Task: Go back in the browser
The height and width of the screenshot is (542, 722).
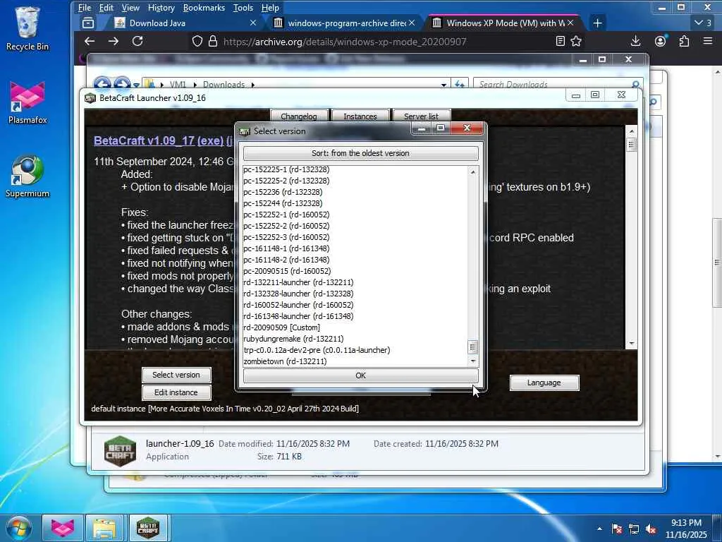Action: point(90,42)
